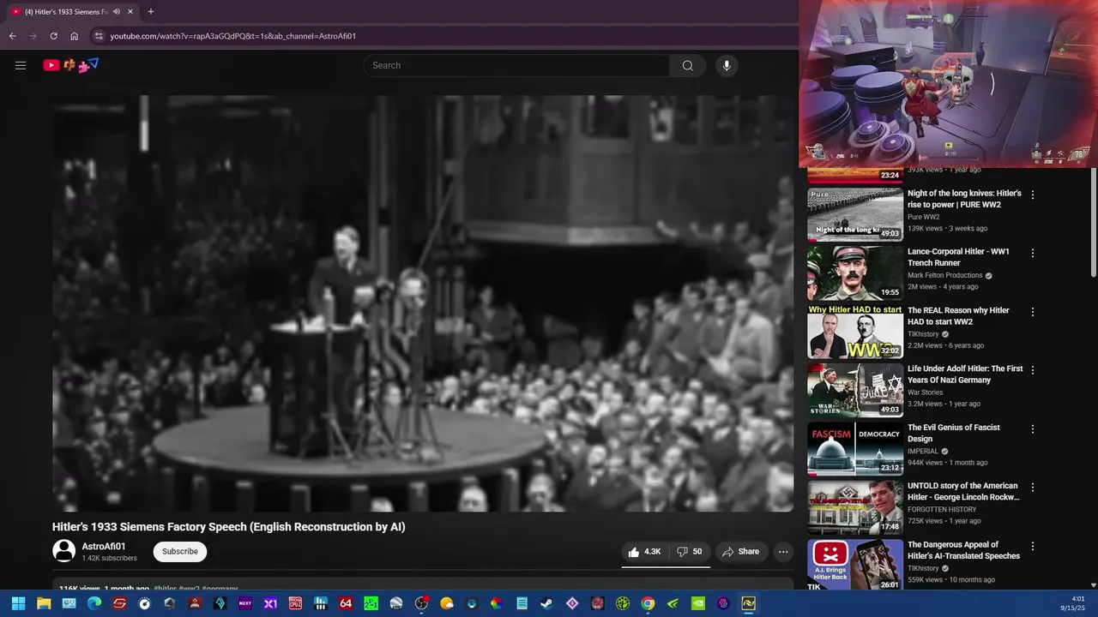
Task: Click the game overlay video in corner
Action: (948, 83)
